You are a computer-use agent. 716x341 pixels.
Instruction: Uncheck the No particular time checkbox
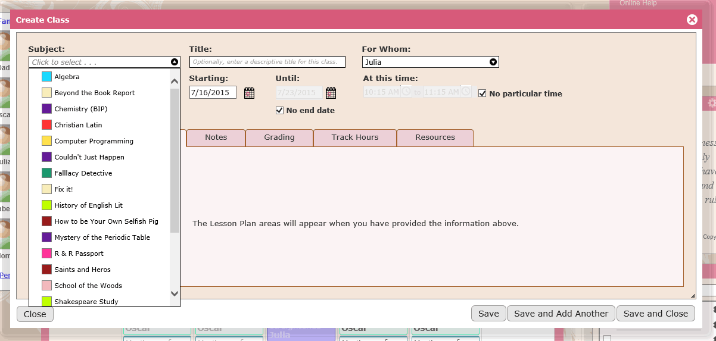[x=482, y=93]
